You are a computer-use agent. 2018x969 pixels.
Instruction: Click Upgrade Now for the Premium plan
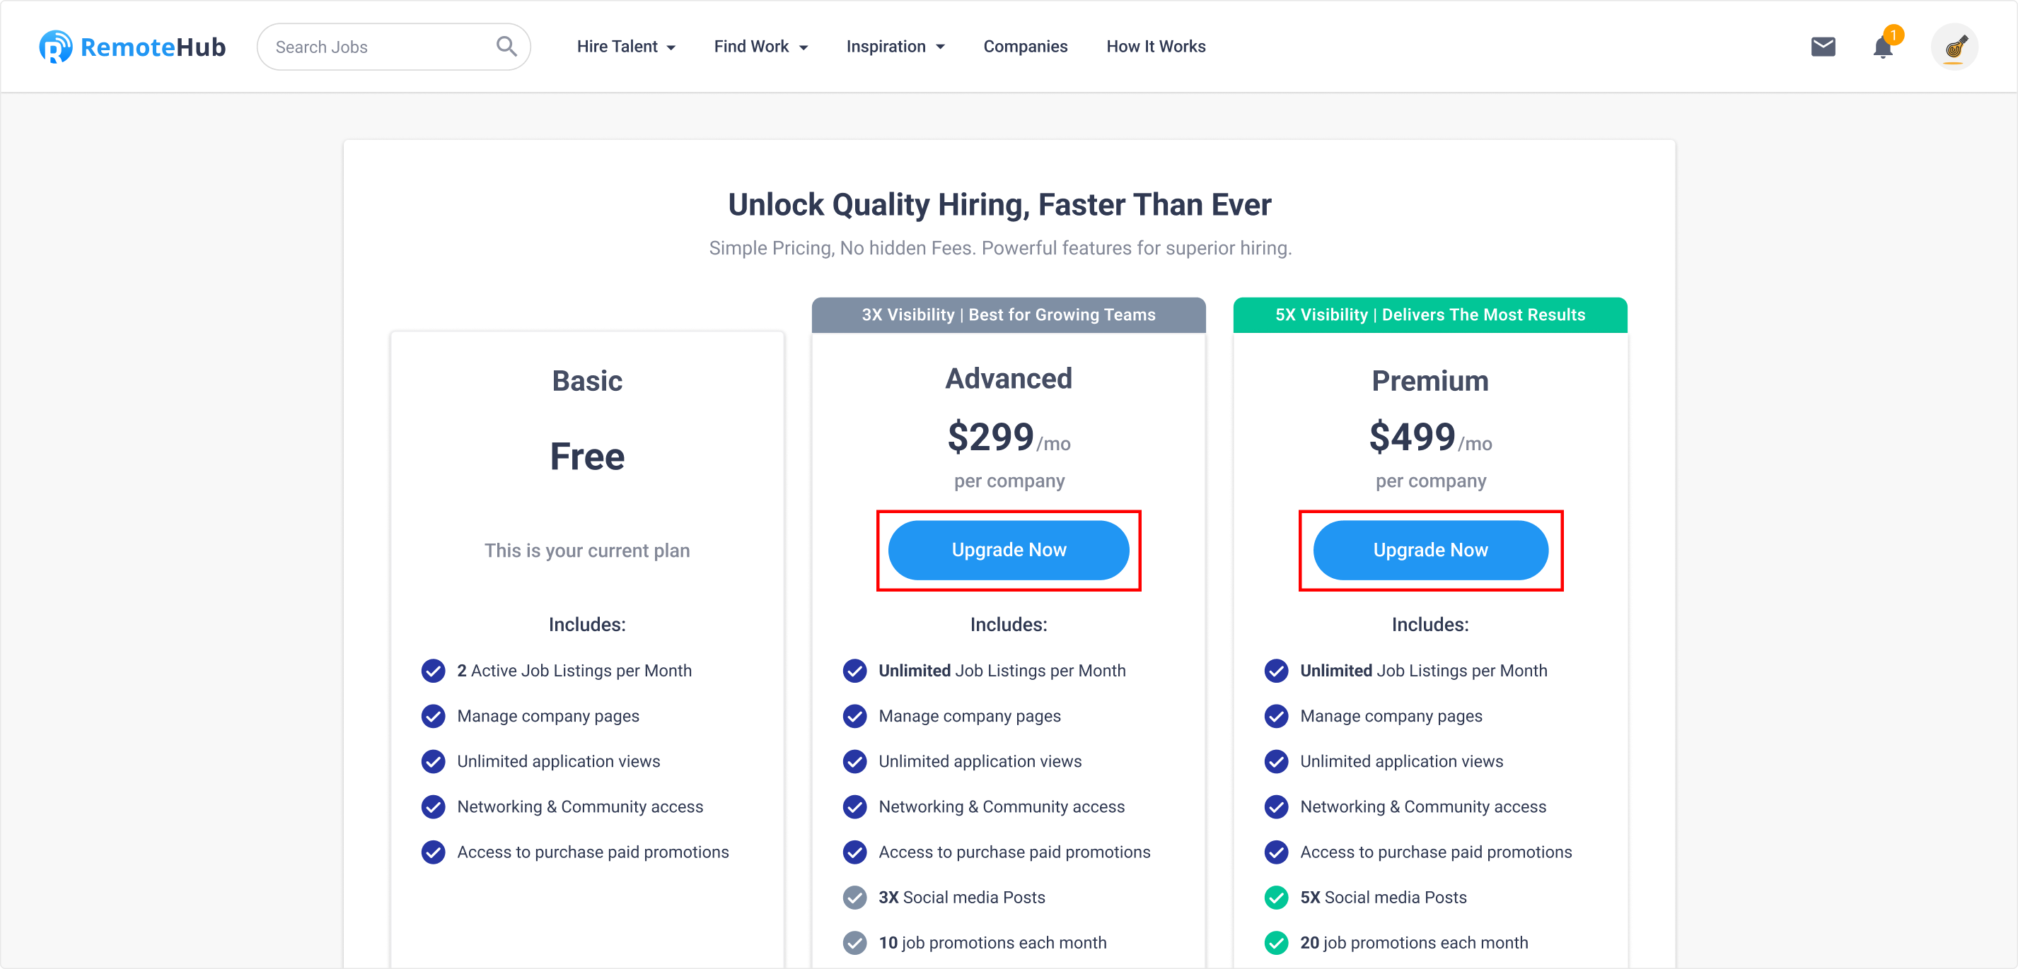[1430, 551]
